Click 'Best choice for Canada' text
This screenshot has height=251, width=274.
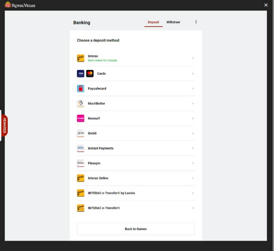[102, 60]
